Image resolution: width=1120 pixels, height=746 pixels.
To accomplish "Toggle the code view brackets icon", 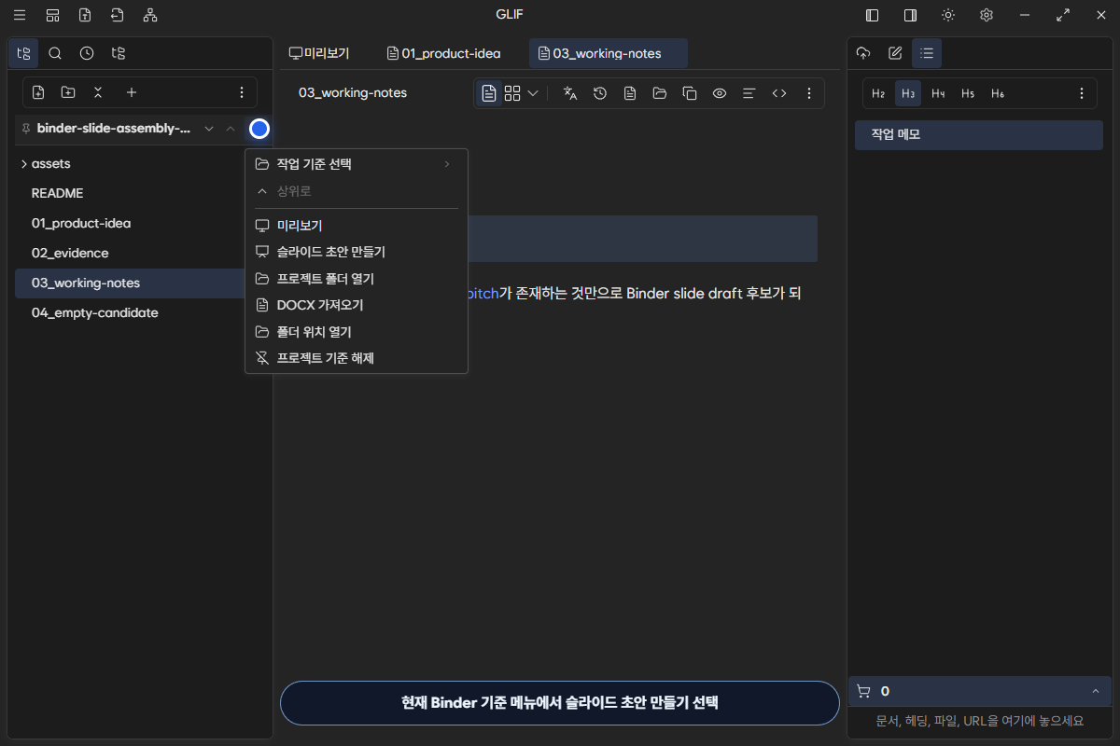I will [779, 93].
